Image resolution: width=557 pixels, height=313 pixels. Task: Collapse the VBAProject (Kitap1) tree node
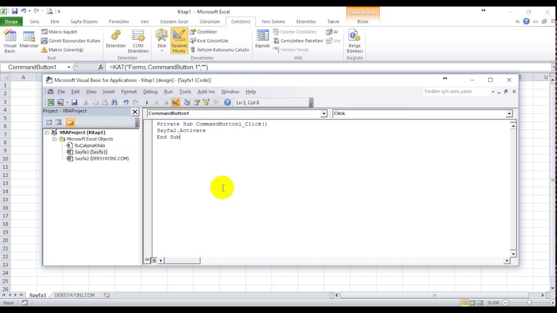pyautogui.click(x=47, y=133)
